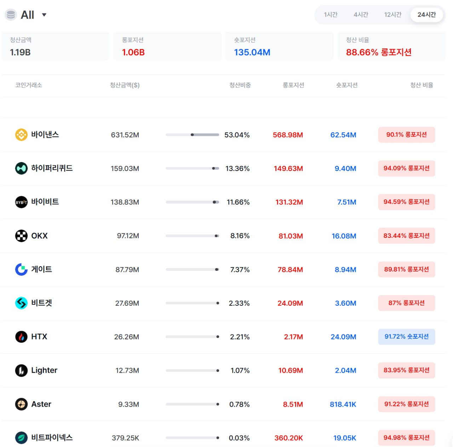Sort by the 청산금액($) column header

click(125, 85)
